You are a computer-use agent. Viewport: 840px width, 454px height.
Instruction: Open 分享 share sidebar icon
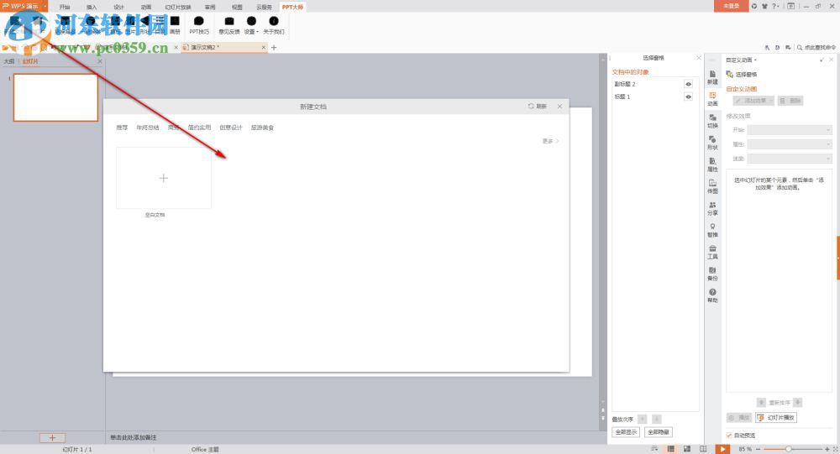pyautogui.click(x=712, y=208)
